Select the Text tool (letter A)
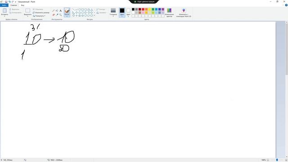 click(x=60, y=11)
